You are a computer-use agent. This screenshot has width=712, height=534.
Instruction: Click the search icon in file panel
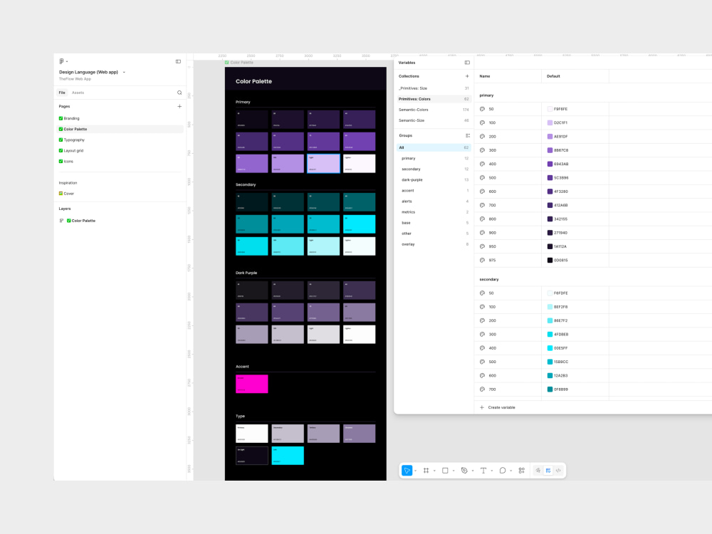(179, 93)
